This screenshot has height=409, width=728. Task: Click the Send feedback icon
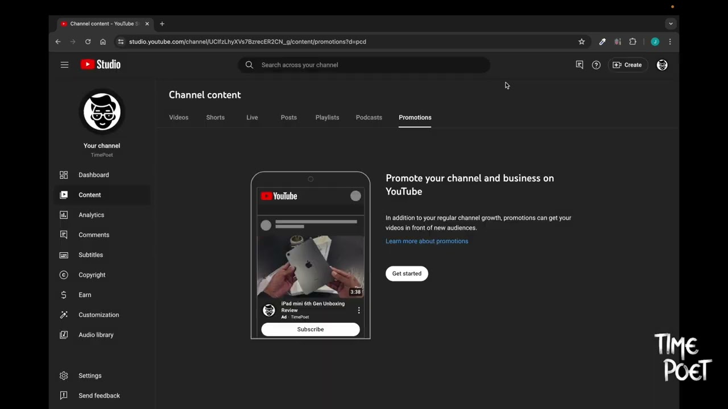pos(64,395)
